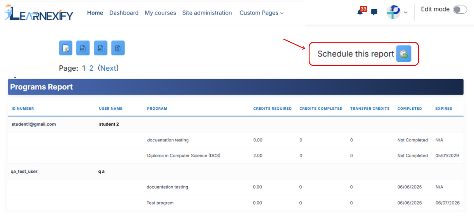Click the TRANSFER CREDITS column header
Screen dimensions: 474x217
point(370,108)
